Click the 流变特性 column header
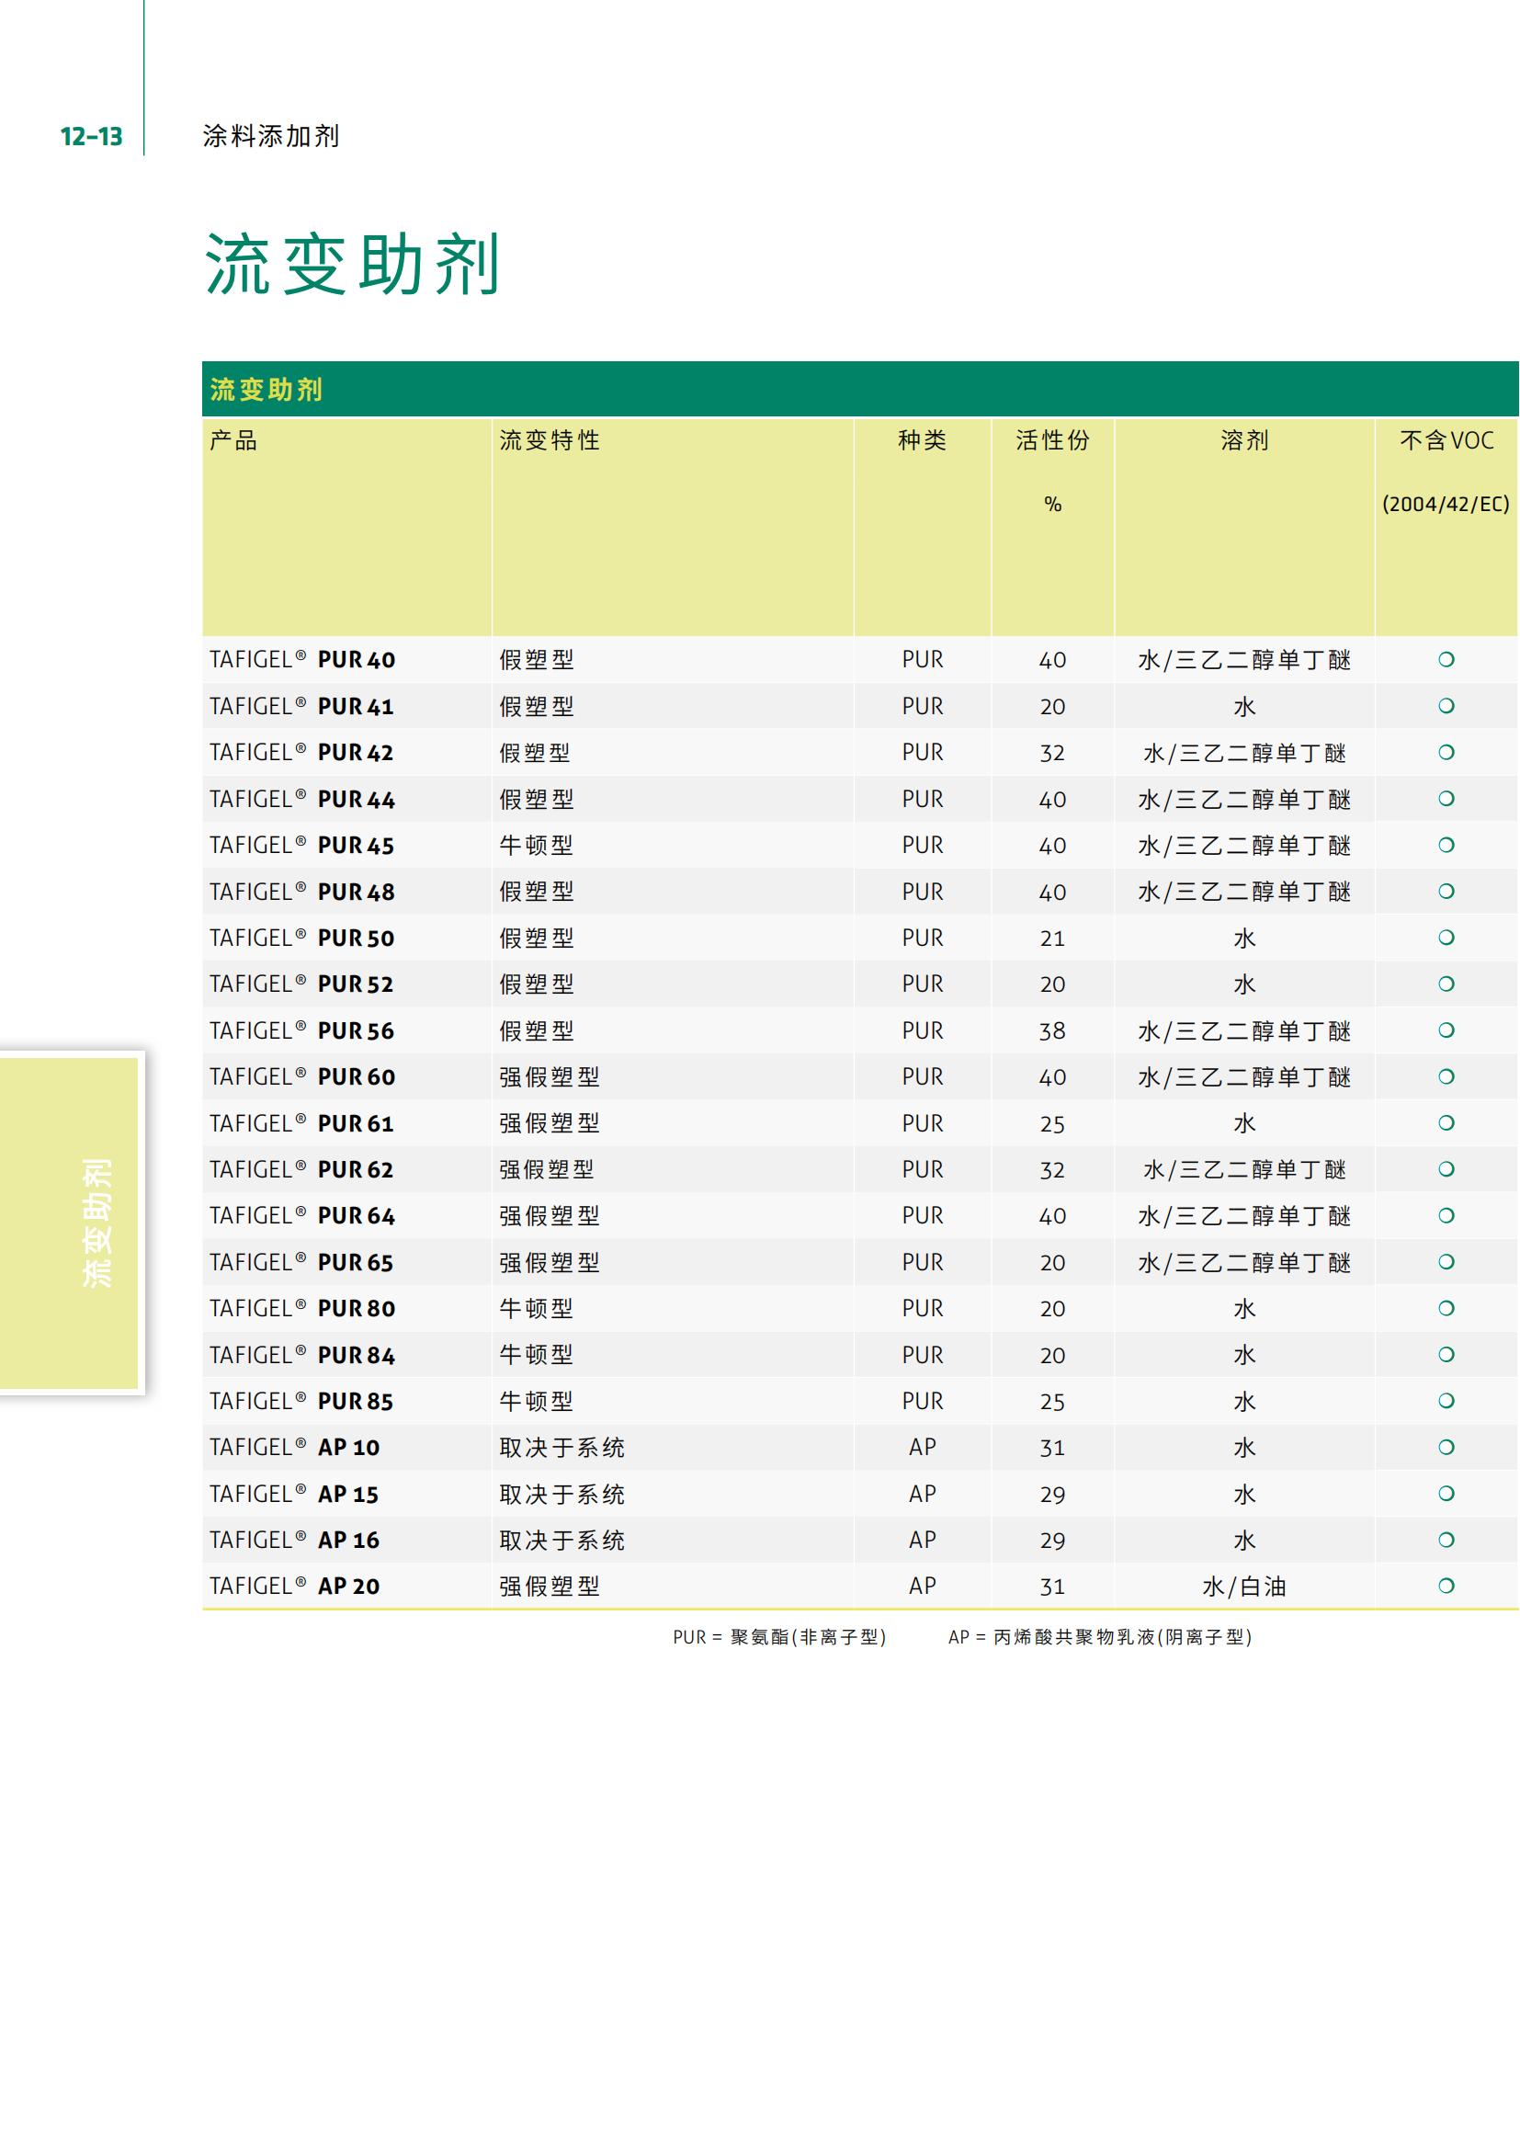The width and height of the screenshot is (1520, 2150). click(x=550, y=440)
